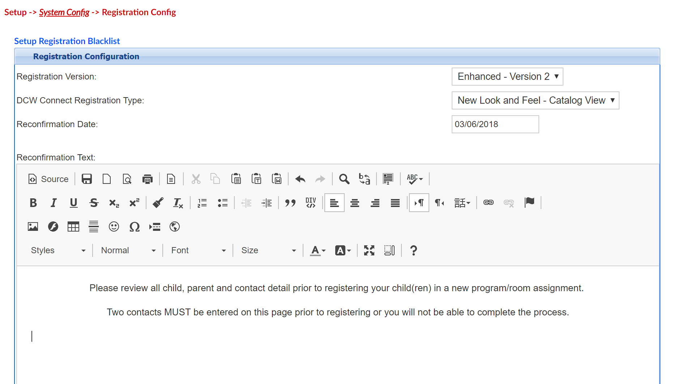The image size is (673, 384).
Task: Open the special character picker (Omega icon)
Action: (134, 227)
